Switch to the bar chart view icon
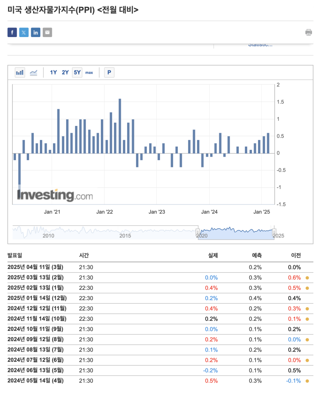319x393 pixels. click(x=20, y=73)
